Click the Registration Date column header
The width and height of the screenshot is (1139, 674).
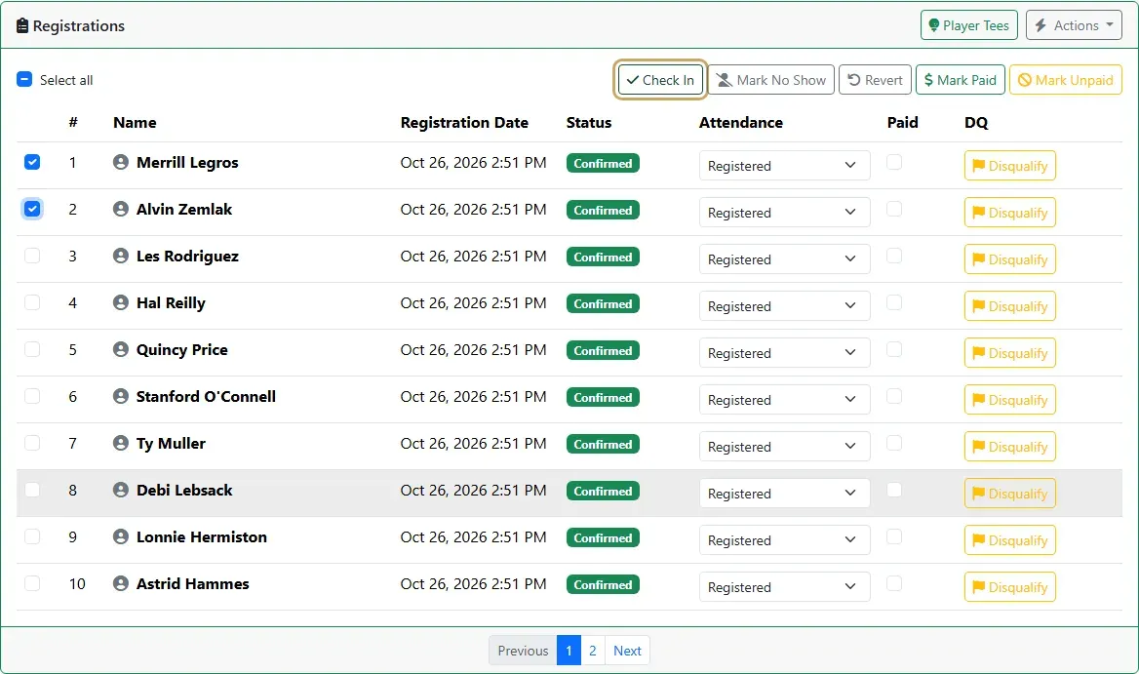[464, 123]
